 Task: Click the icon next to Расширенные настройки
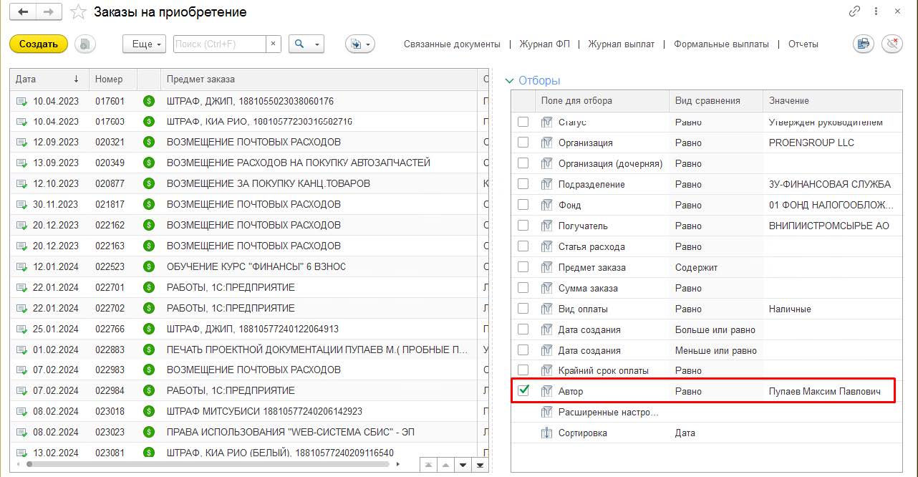(547, 413)
